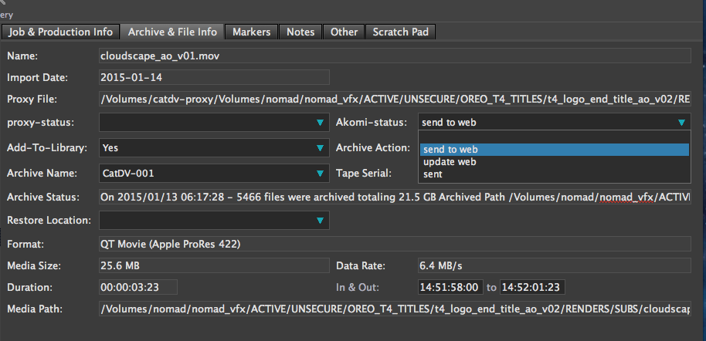Screen dimensions: 706x341
Task: Collapse the Akomi-status dropdown arrow
Action: click(x=681, y=123)
